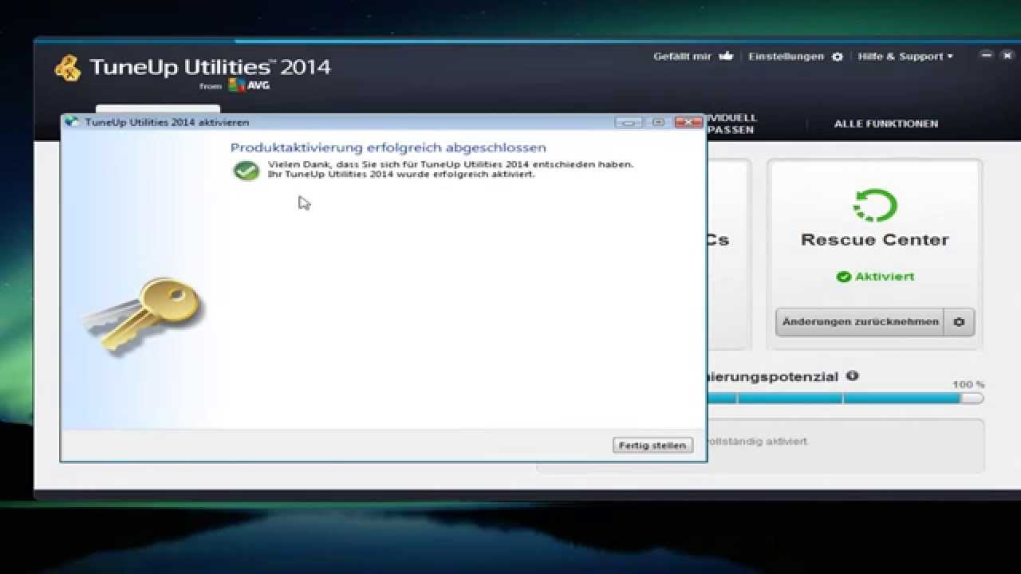Click the optimization potential info icon
Viewport: 1021px width, 574px height.
coord(852,375)
